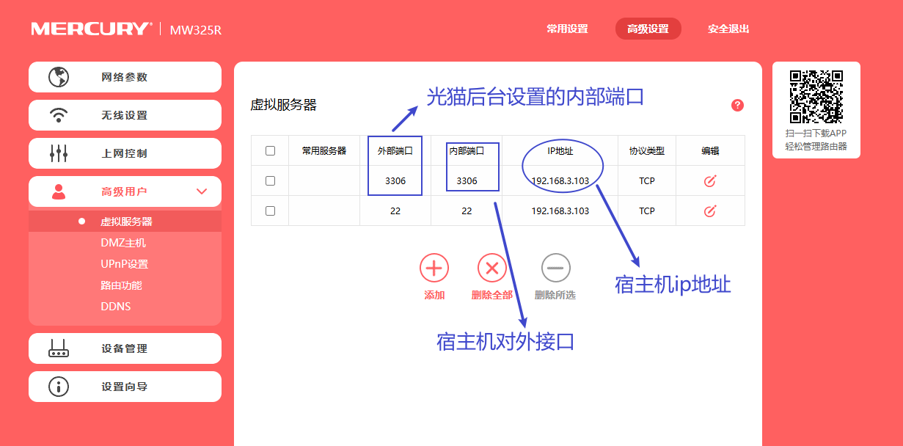Click the 虚拟服务器 page heading
This screenshot has width=903, height=446.
click(x=284, y=105)
